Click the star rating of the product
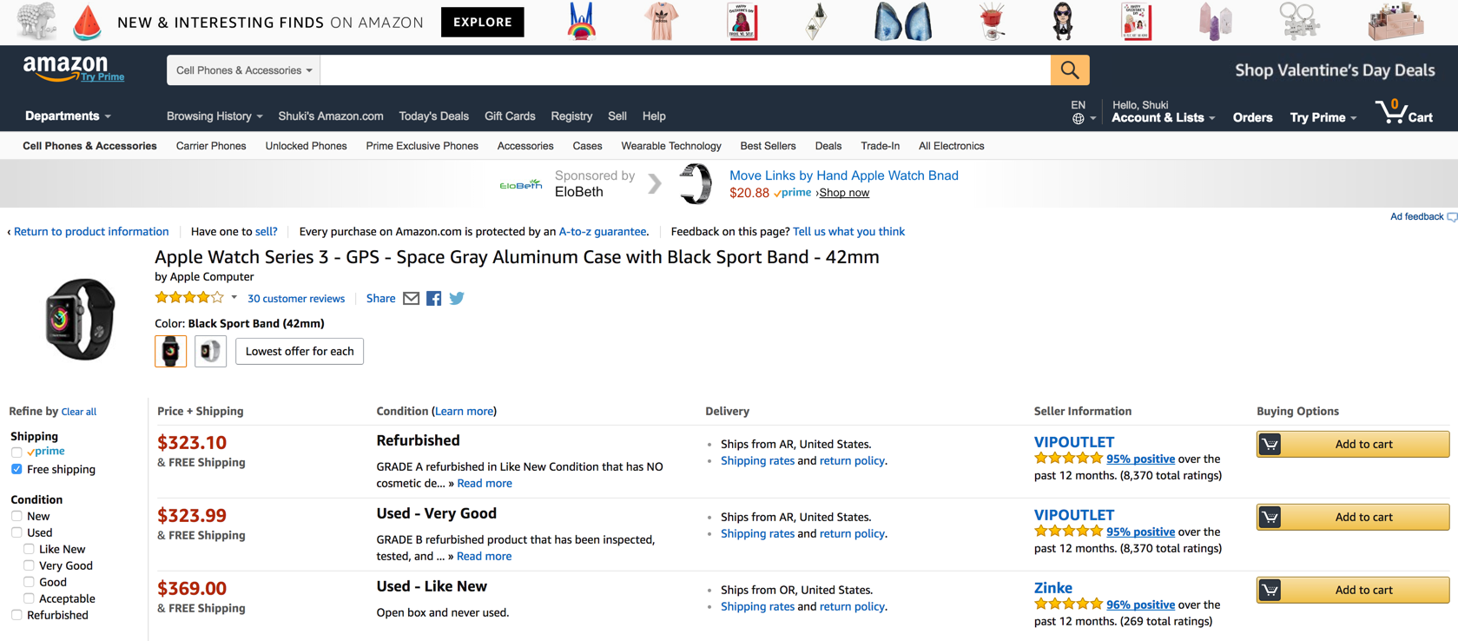This screenshot has height=641, width=1458. pos(189,298)
